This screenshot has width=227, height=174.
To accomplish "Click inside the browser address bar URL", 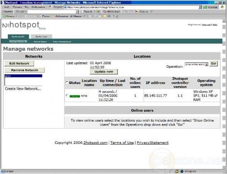I will (131, 7).
